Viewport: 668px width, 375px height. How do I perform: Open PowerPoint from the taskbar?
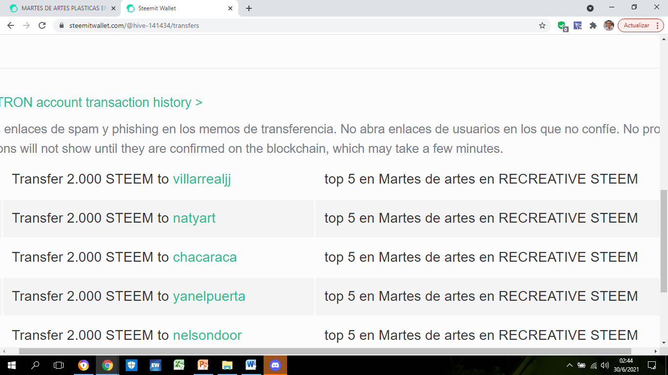tap(203, 365)
